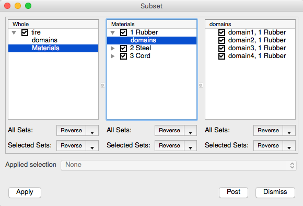Click the Post button
The width and height of the screenshot is (303, 206).
click(234, 192)
